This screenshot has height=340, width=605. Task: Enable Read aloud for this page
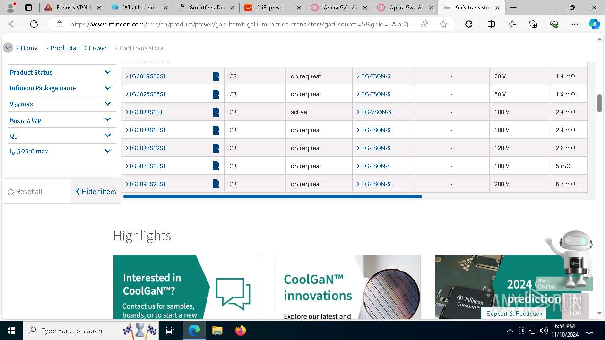coord(424,24)
